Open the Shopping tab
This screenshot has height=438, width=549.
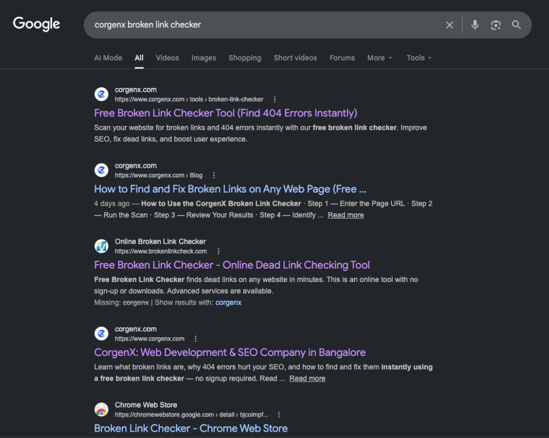[244, 57]
